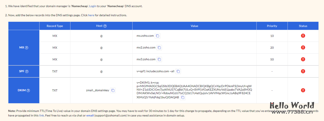Click error status icon for mx2.zoho.com row
Image resolution: width=324 pixels, height=121 pixels.
[x=303, y=48]
